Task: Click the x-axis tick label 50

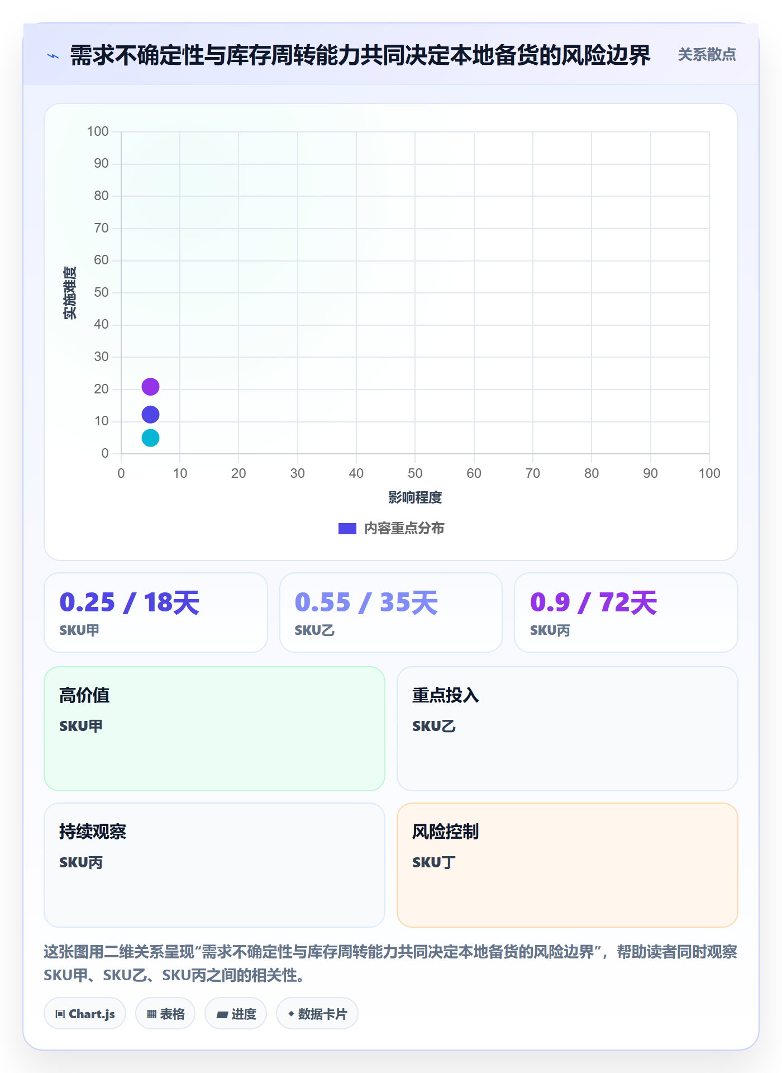Action: click(x=415, y=473)
